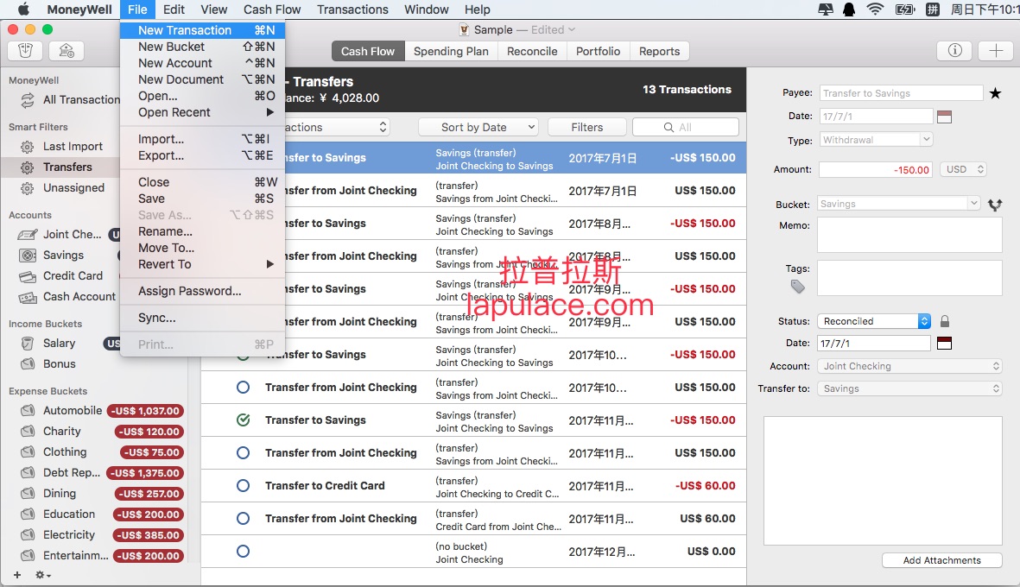Viewport: 1020px width, 587px height.
Task: Expand the Revert To submenu
Action: pos(202,264)
